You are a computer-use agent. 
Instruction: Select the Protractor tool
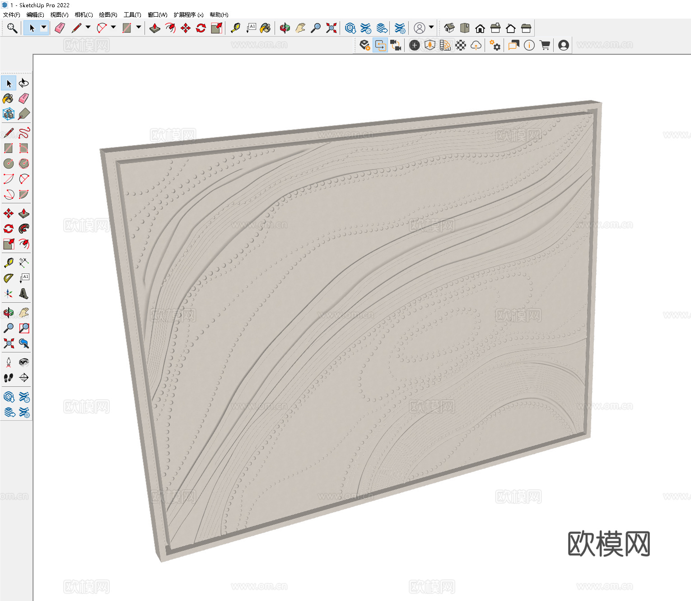tap(9, 278)
